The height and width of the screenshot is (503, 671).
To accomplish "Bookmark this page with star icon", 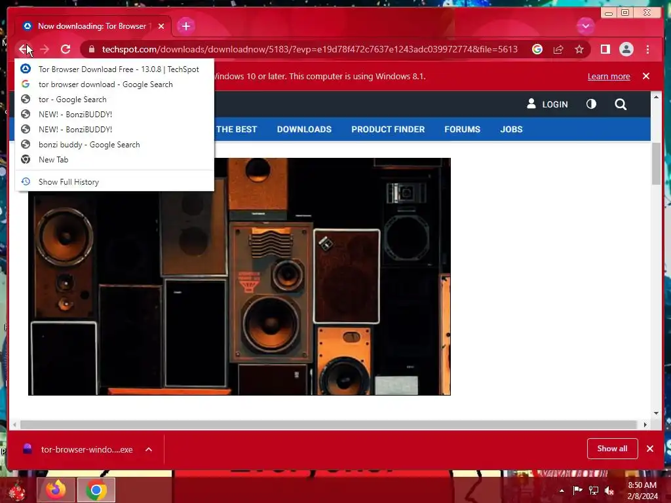I will [579, 49].
